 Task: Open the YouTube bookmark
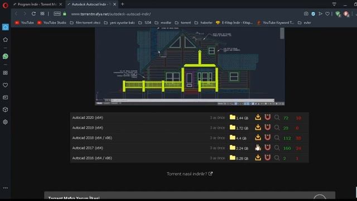24,23
